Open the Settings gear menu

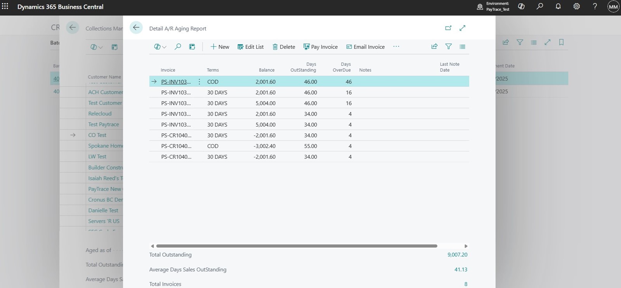[576, 7]
